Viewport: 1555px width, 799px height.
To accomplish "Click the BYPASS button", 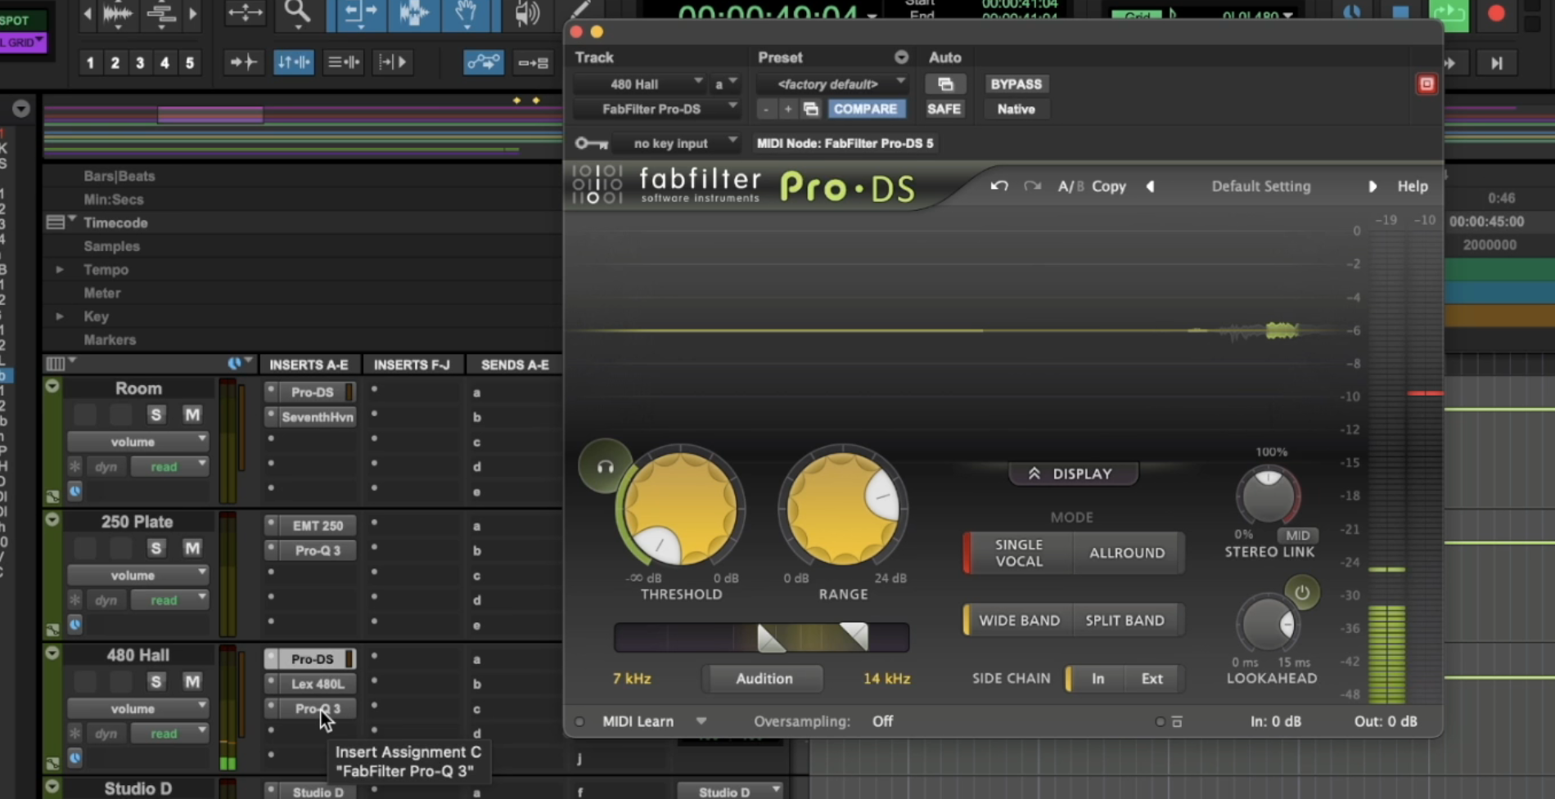I will point(1016,84).
